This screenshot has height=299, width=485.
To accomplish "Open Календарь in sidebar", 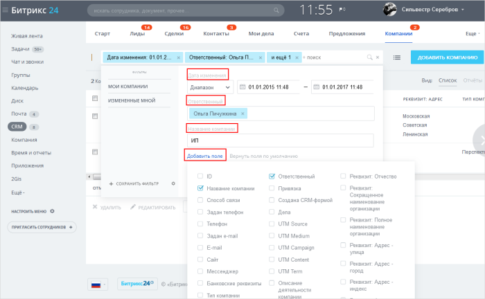I will pos(25,88).
